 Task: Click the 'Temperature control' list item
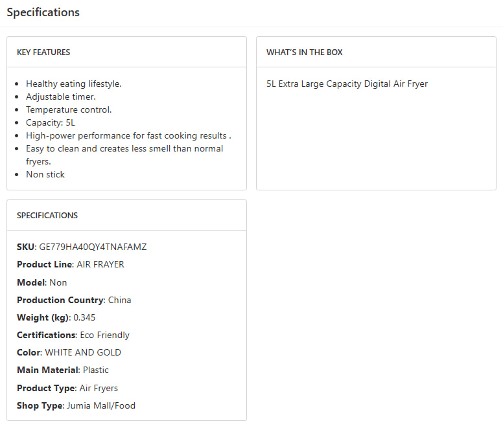point(69,109)
